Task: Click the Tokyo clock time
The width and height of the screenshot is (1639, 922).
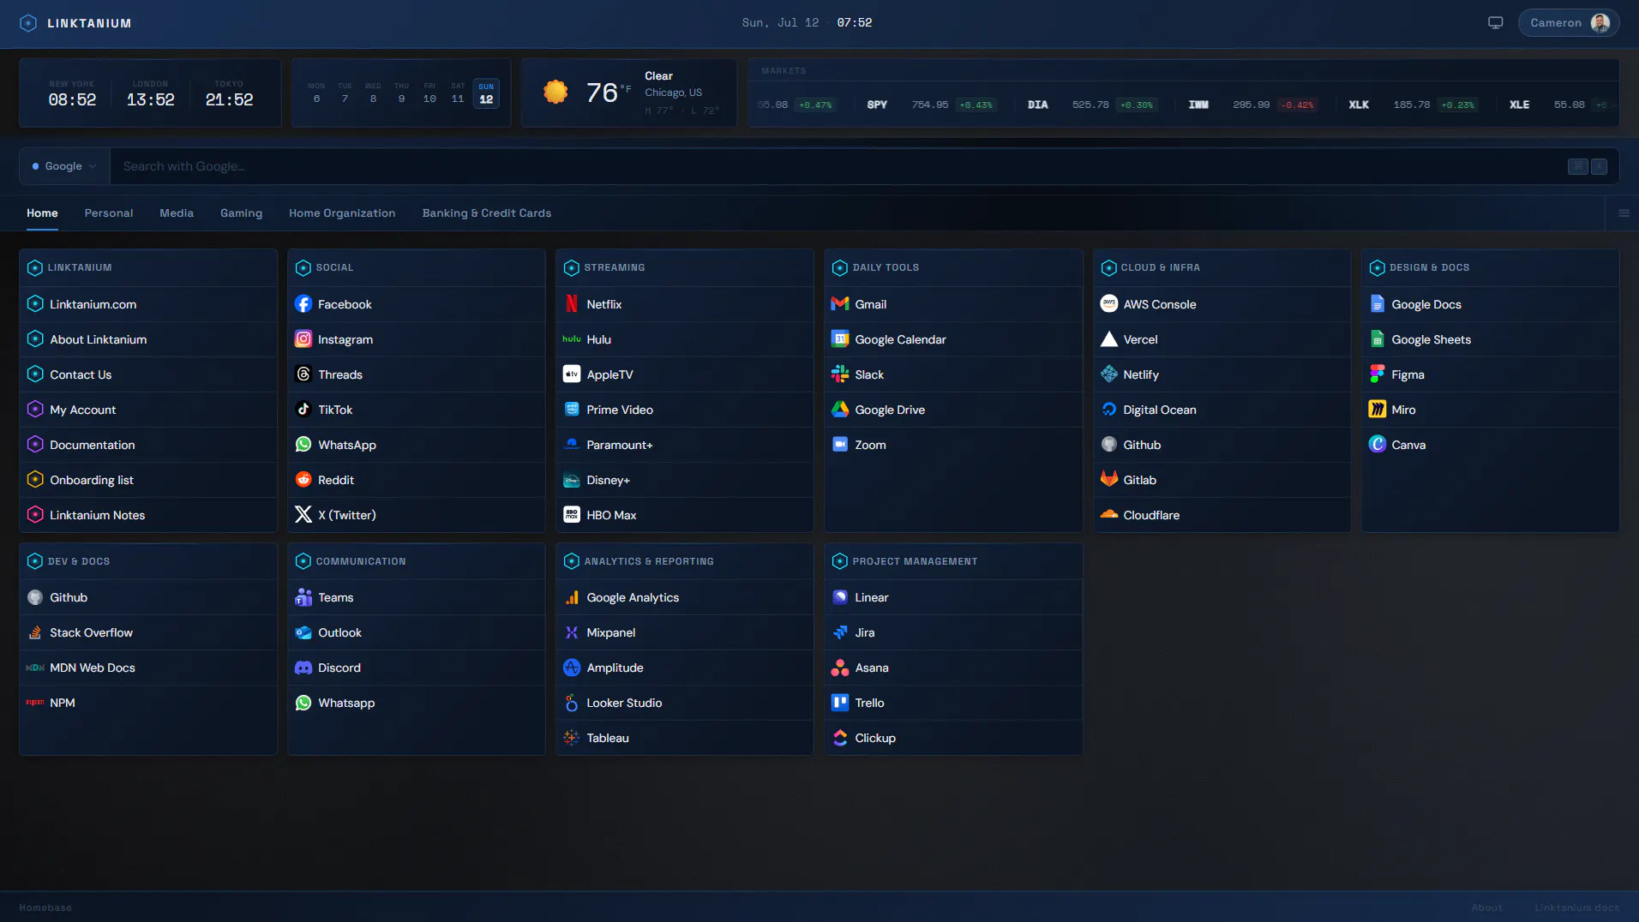Action: pyautogui.click(x=229, y=99)
